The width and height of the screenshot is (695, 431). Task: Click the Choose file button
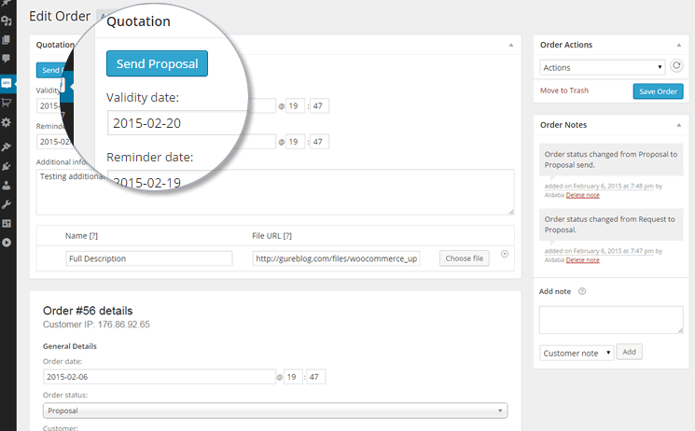click(464, 258)
